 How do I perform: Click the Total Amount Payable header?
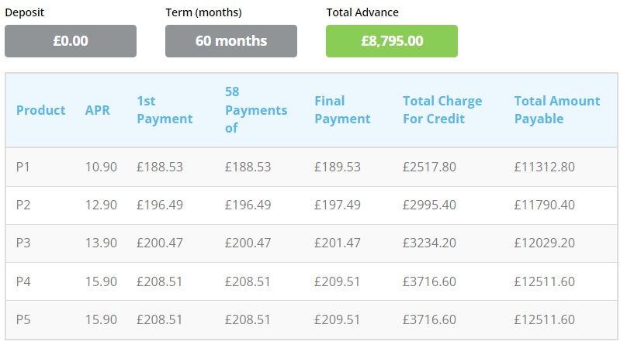pos(557,110)
